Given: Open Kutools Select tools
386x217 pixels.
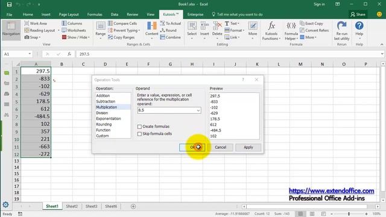Looking at the screenshot, I should click(192, 30).
